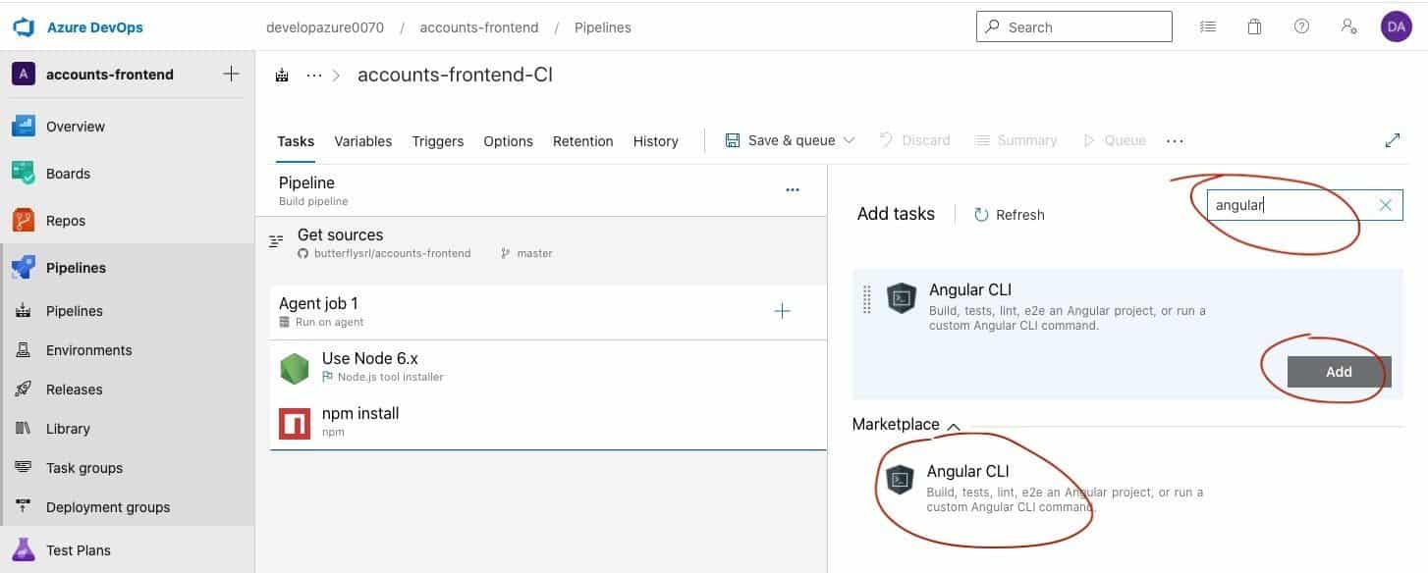Refresh the Add tasks list

tap(1009, 215)
